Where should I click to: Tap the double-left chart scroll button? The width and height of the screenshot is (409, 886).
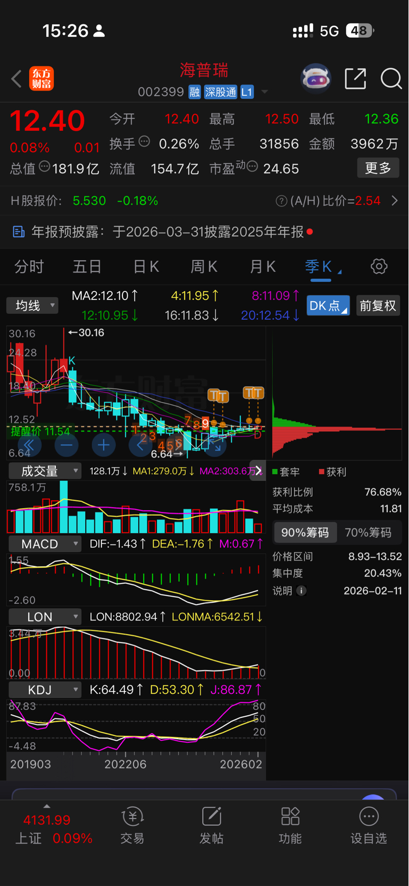(29, 445)
